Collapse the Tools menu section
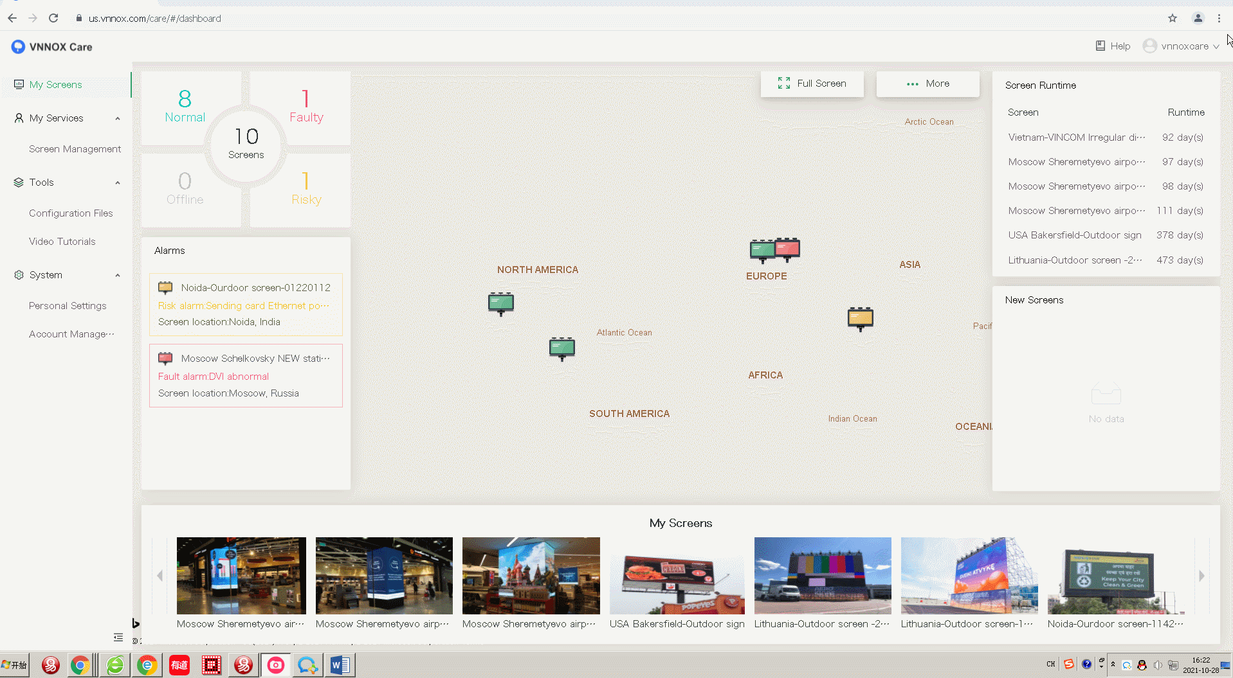1233x678 pixels. coord(118,183)
